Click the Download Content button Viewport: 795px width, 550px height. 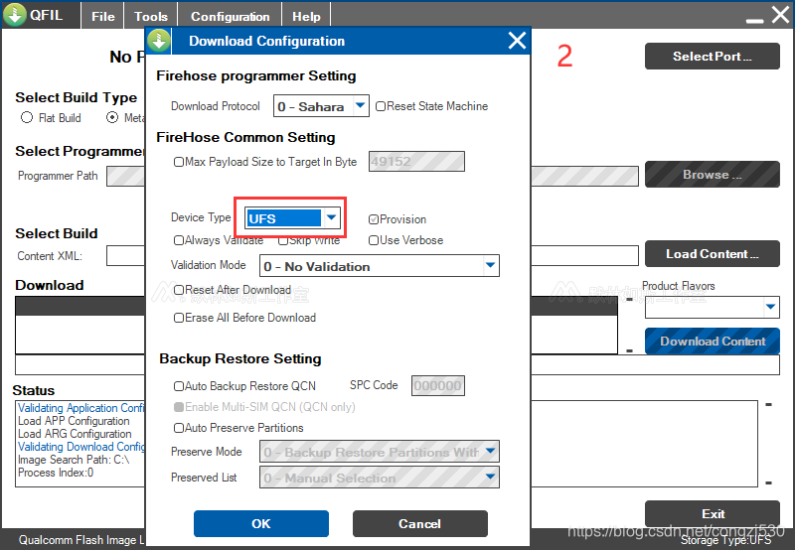coord(712,342)
